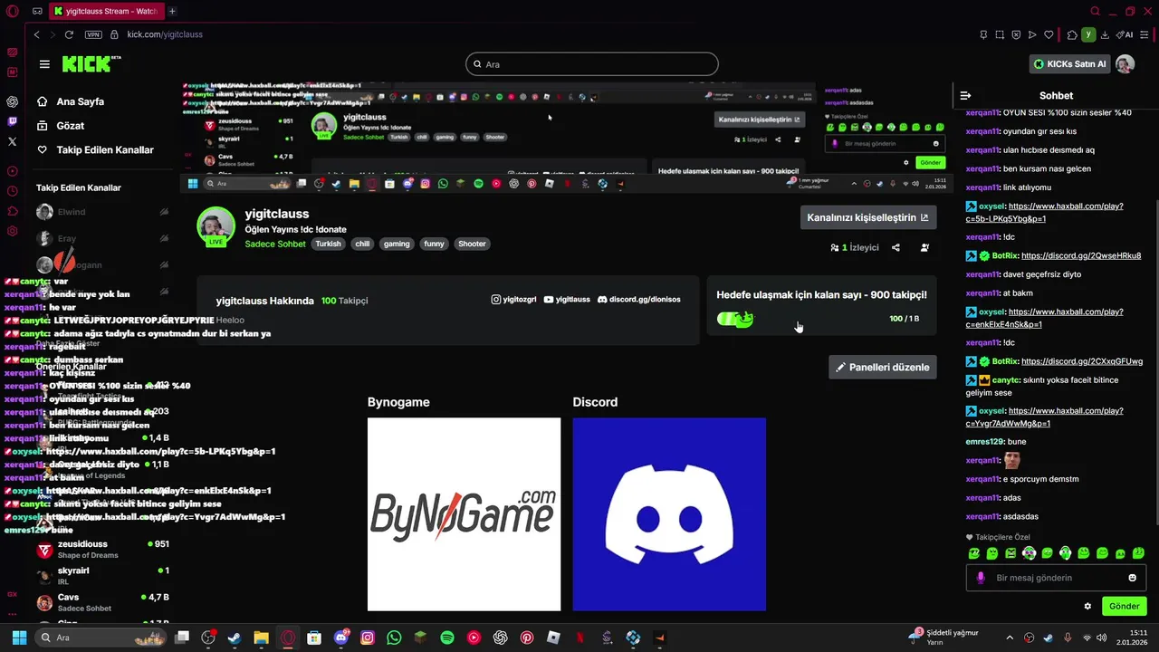Open emoji picker in chat input
This screenshot has width=1159, height=652.
pyautogui.click(x=1132, y=578)
